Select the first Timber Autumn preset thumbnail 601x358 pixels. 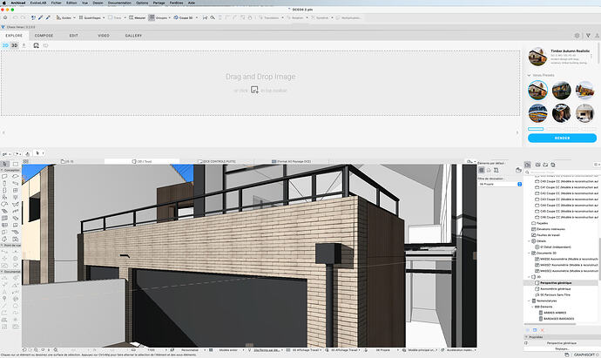click(x=537, y=91)
